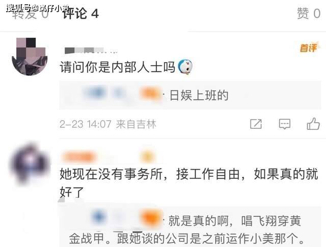Open the first commenter's pixelated avatar
This screenshot has height=247, width=326.
point(30,56)
